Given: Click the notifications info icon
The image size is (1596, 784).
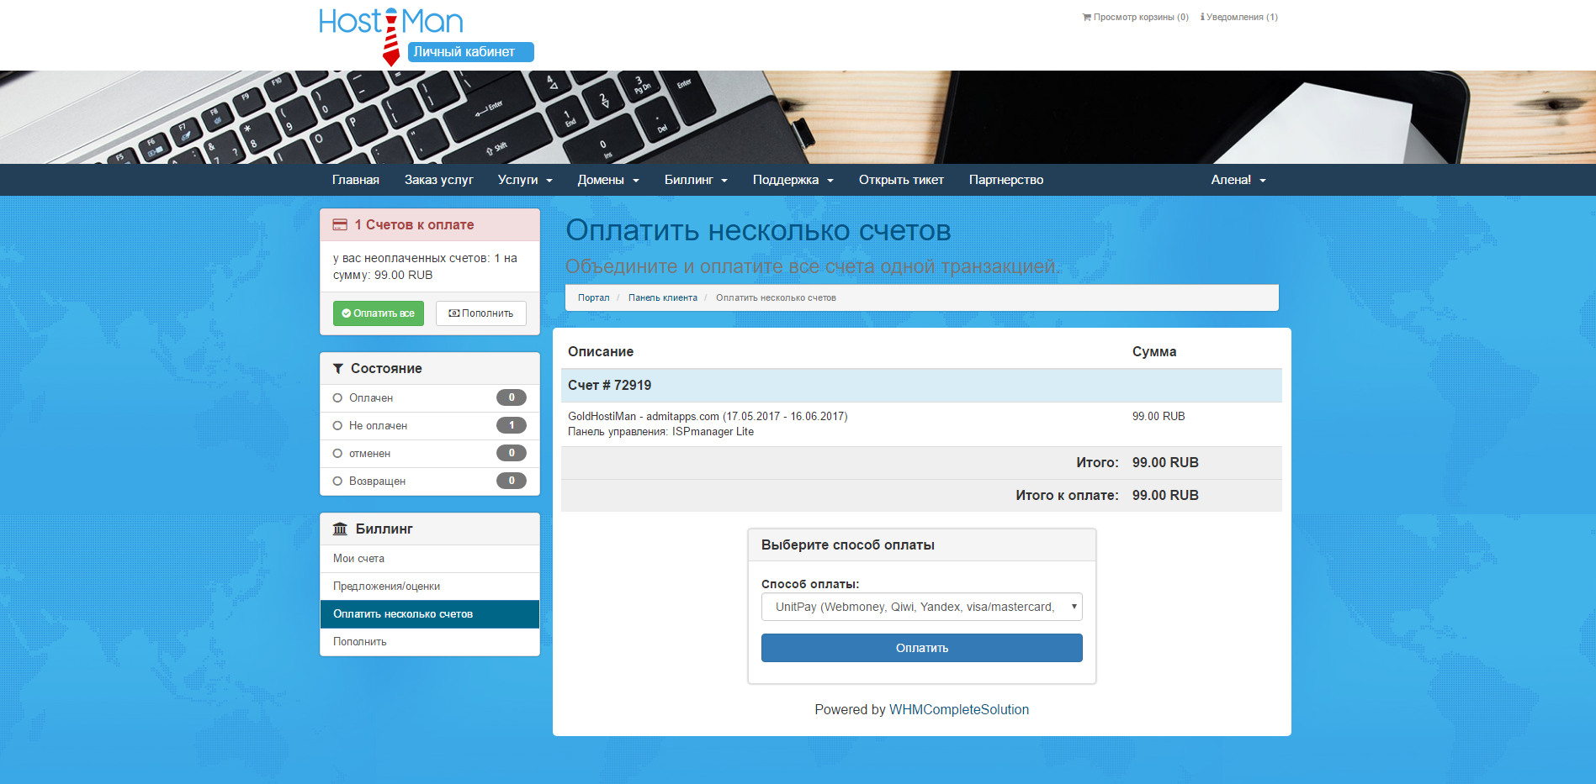Looking at the screenshot, I should click(x=1202, y=17).
